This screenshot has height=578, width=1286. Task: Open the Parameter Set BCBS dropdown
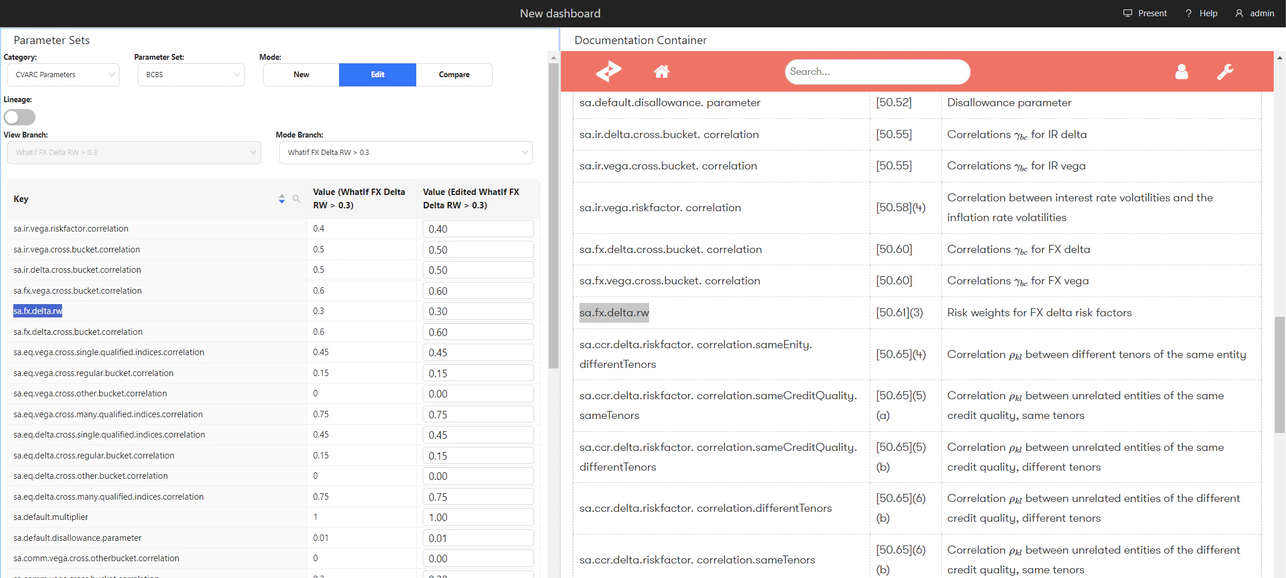pyautogui.click(x=191, y=74)
